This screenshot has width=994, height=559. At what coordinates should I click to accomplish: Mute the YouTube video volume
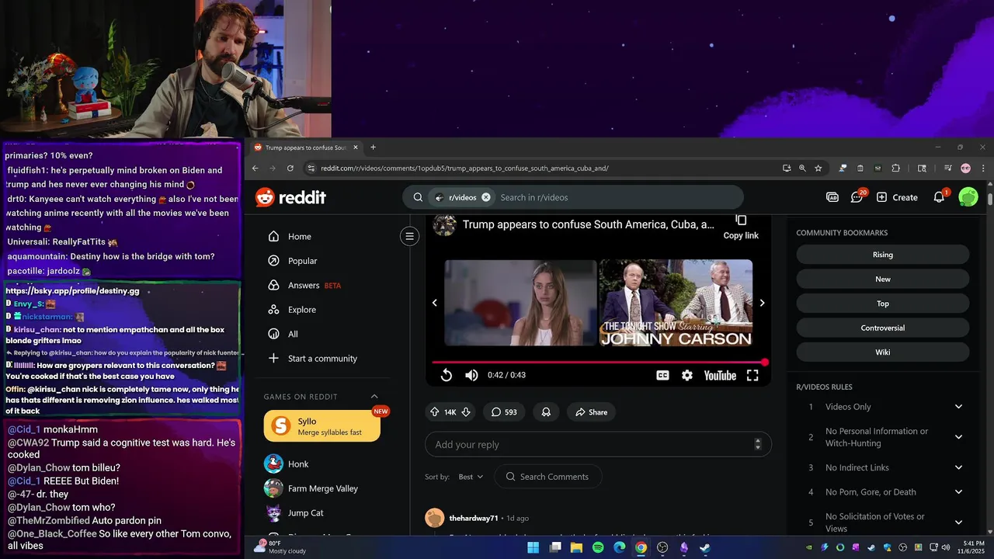pos(471,375)
